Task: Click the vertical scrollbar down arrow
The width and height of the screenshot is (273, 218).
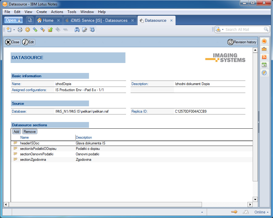Action: click(x=255, y=199)
